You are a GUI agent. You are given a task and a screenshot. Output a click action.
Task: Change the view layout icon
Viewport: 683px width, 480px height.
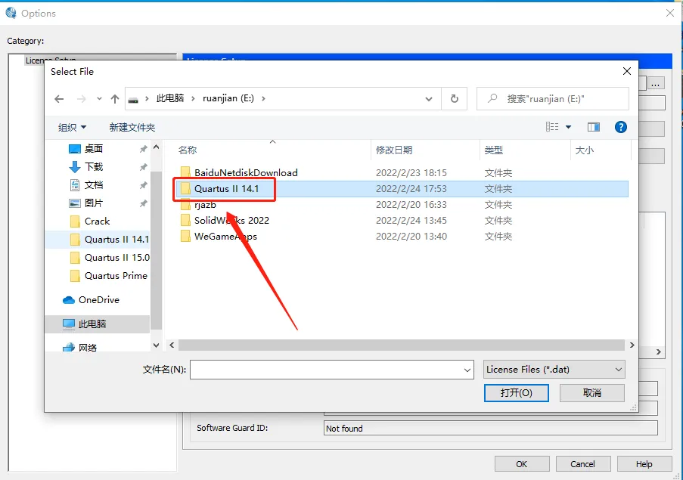[x=552, y=127]
